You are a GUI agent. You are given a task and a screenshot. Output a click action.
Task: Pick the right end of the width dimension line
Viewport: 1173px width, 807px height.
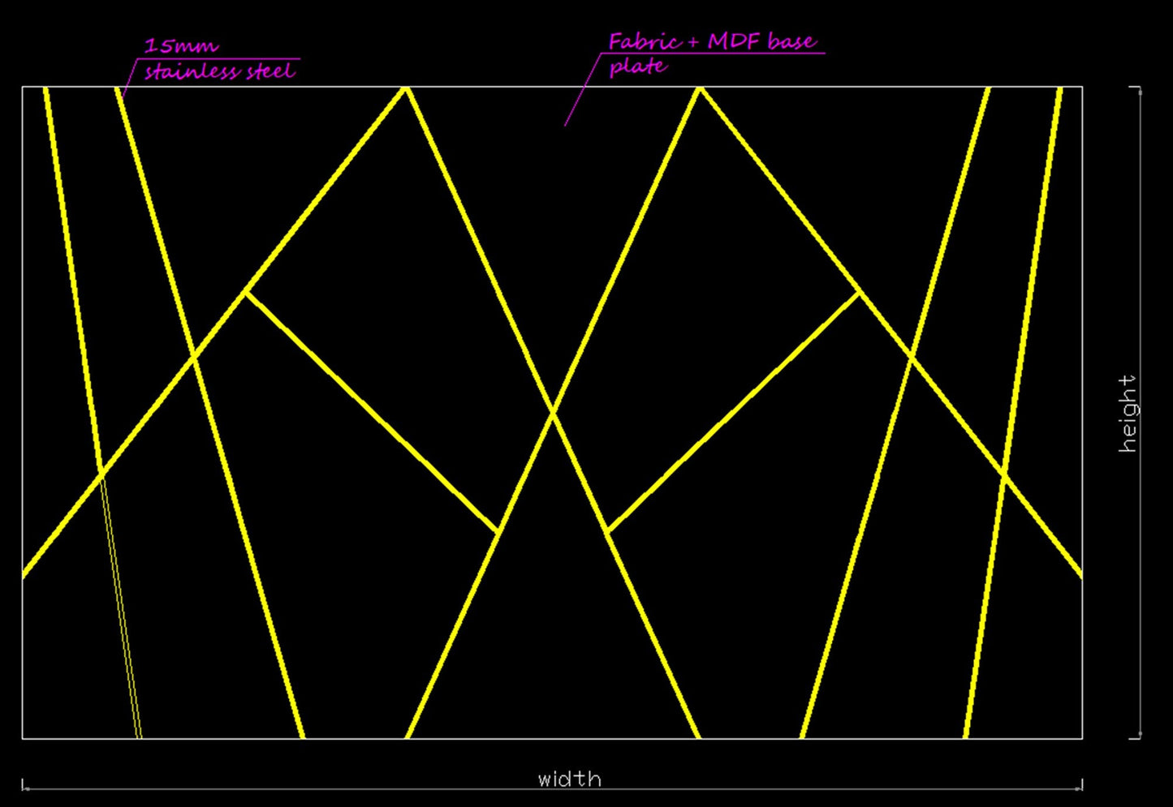[1082, 784]
